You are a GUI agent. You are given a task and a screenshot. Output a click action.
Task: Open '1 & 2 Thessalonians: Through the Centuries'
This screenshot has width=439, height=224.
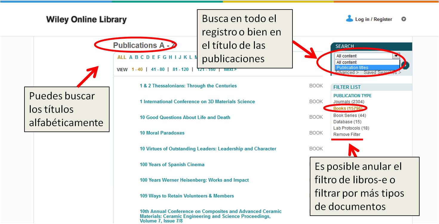pos(188,86)
